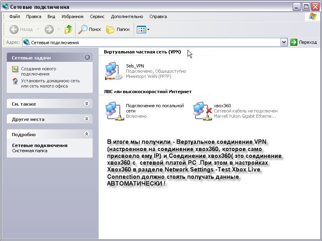Close the Сетевые подключения window
Screen dimensions: 322x241
(315, 7)
